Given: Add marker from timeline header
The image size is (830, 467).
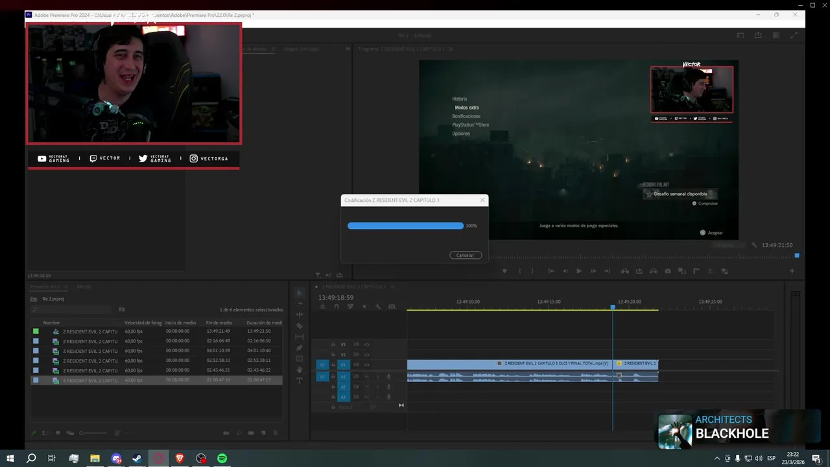Looking at the screenshot, I should pyautogui.click(x=364, y=307).
